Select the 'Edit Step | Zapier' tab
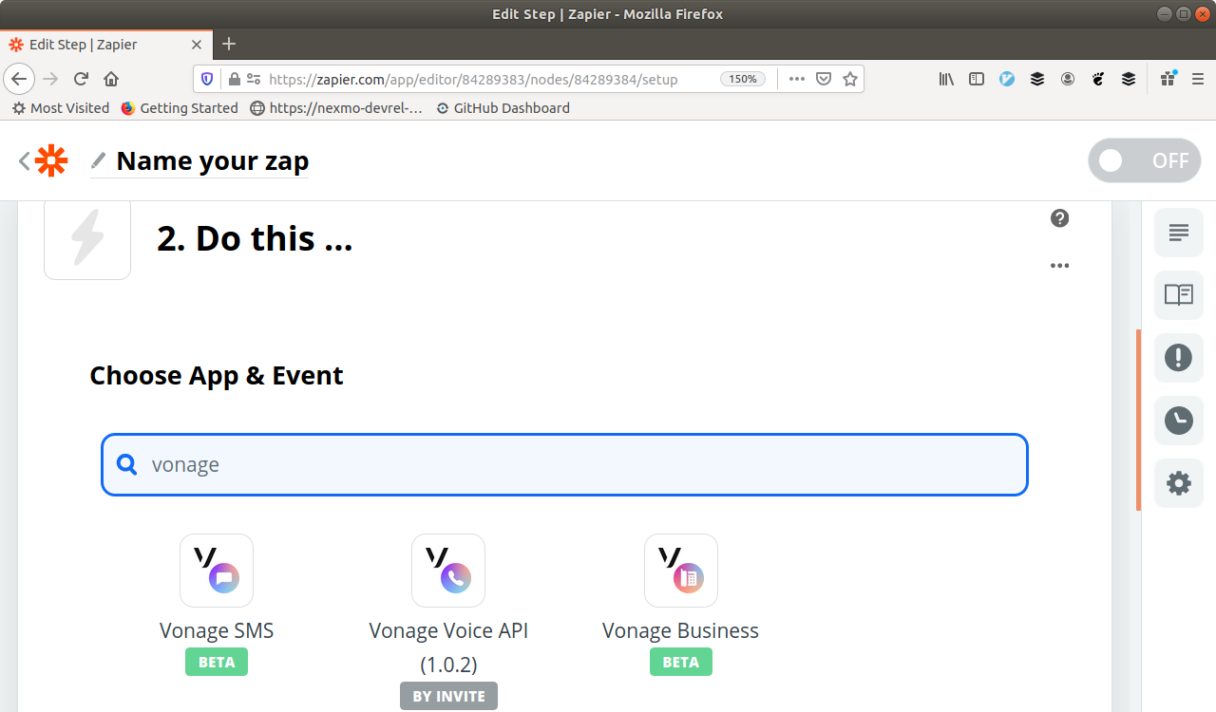The height and width of the screenshot is (712, 1216). coord(105,45)
